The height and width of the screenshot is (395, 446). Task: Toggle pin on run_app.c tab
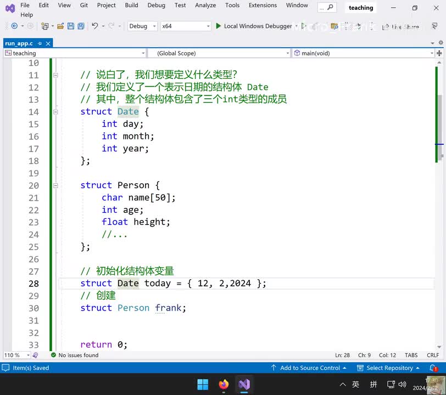(40, 43)
